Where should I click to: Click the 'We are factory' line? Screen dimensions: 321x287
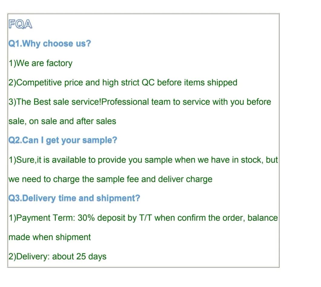pyautogui.click(x=41, y=63)
